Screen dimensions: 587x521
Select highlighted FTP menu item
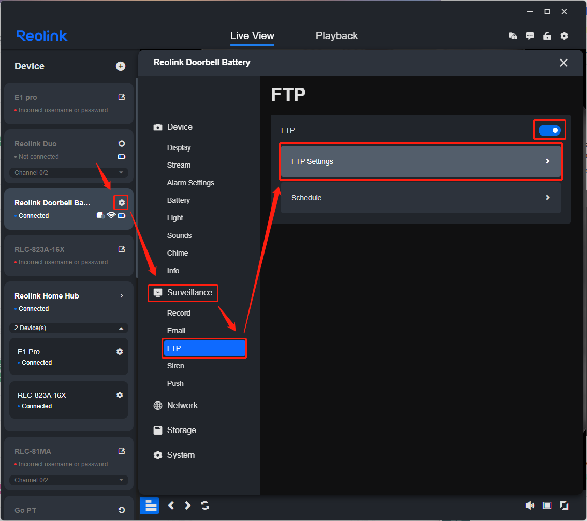[x=204, y=348]
